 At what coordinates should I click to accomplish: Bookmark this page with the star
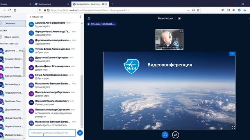pos(198,10)
